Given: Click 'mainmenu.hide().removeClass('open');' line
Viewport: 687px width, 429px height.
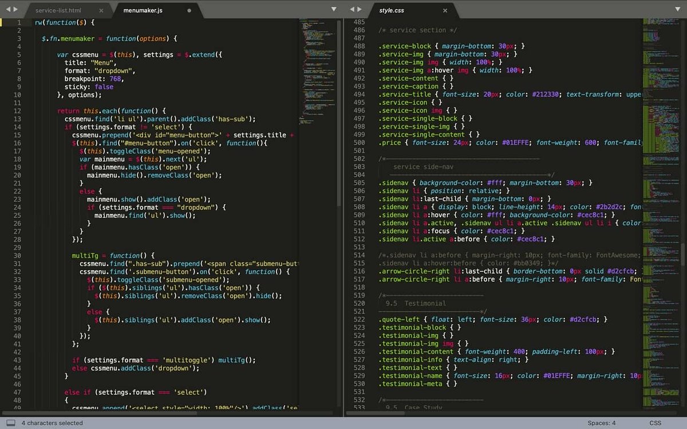Looking at the screenshot, I should (x=154, y=175).
